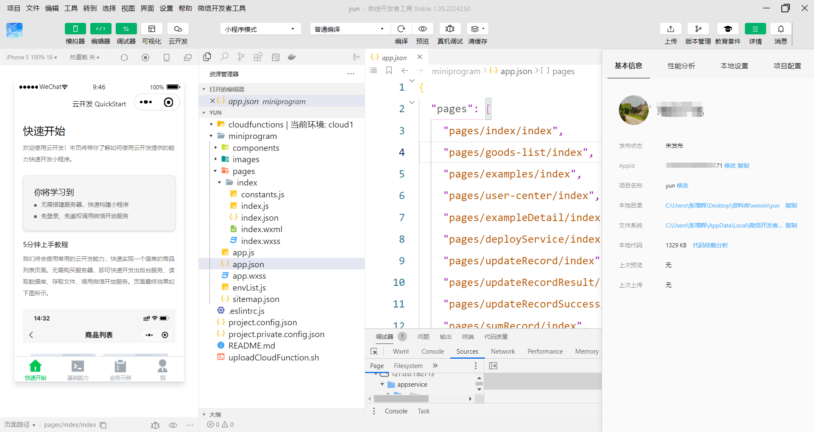Image resolution: width=814 pixels, height=432 pixels.
Task: Click the 预览 preview eye icon
Action: coord(423,29)
